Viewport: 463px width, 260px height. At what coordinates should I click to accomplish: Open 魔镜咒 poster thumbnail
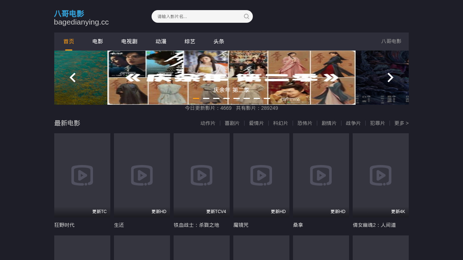261,175
